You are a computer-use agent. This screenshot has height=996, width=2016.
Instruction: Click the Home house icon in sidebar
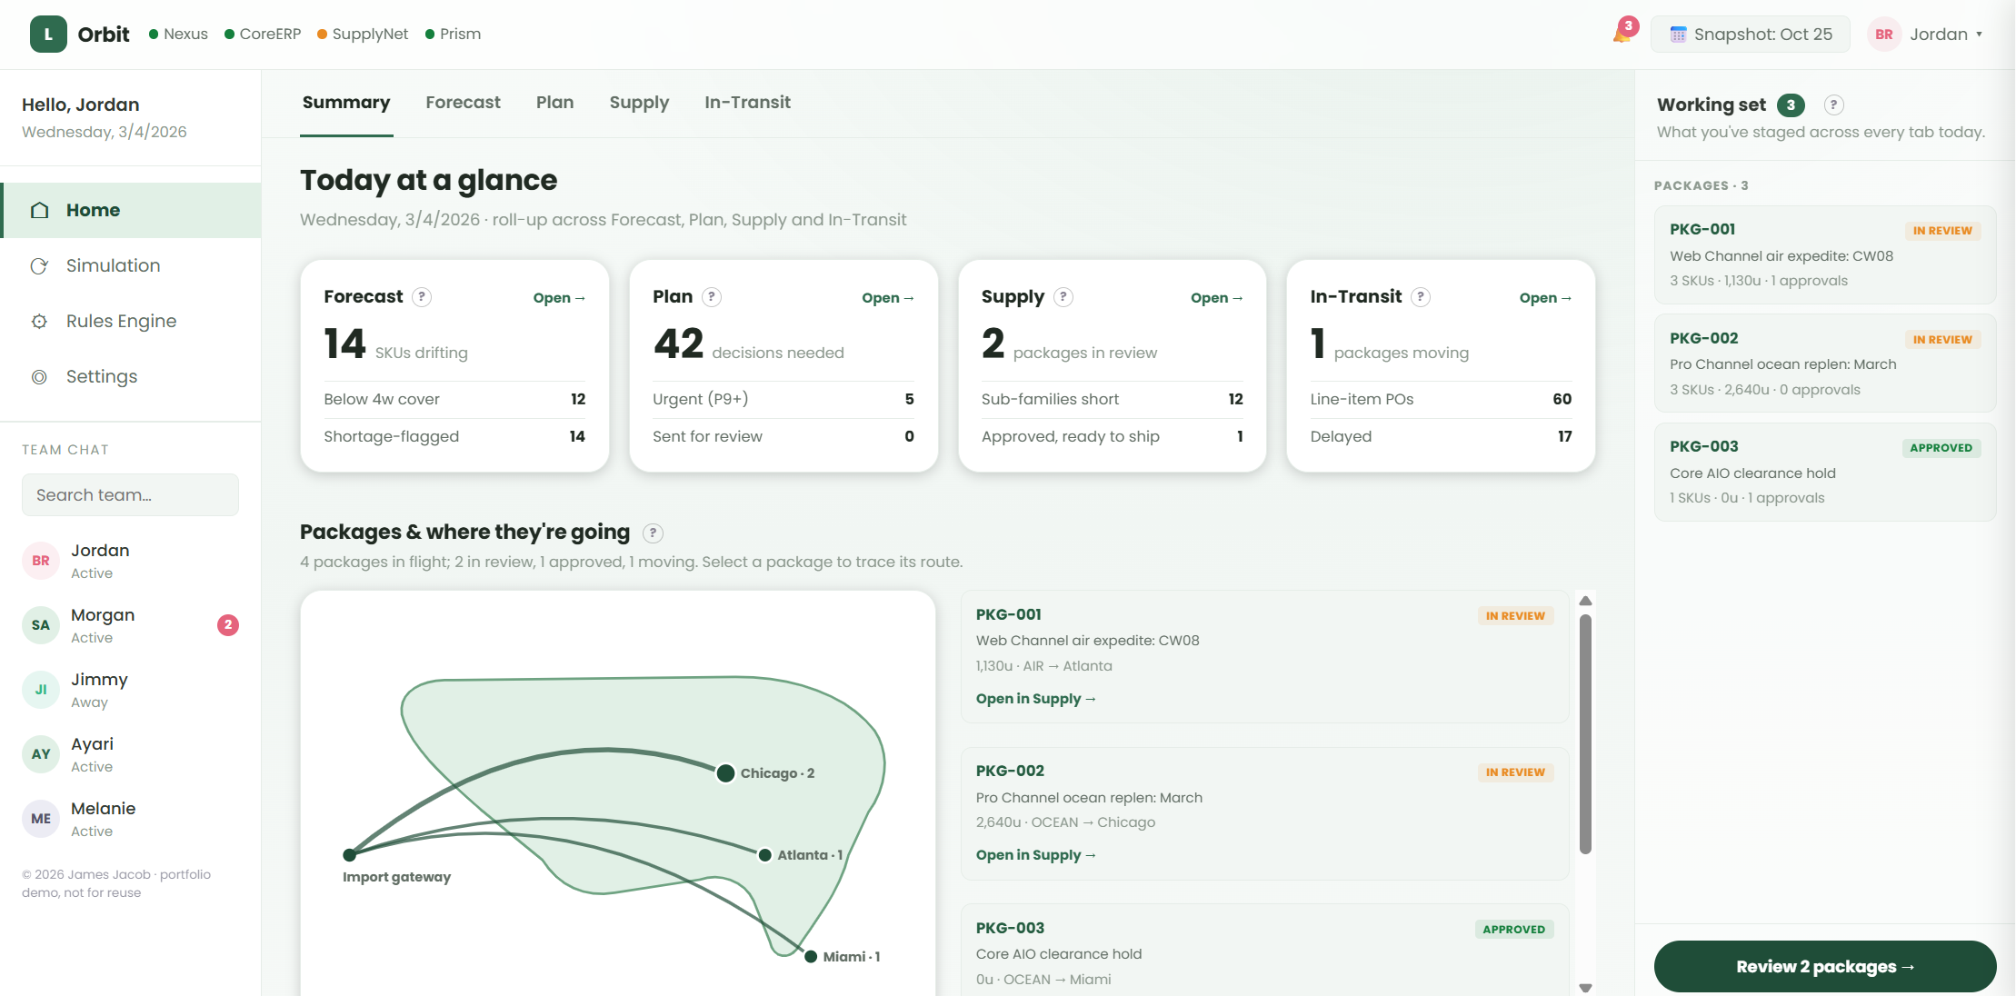pos(39,210)
